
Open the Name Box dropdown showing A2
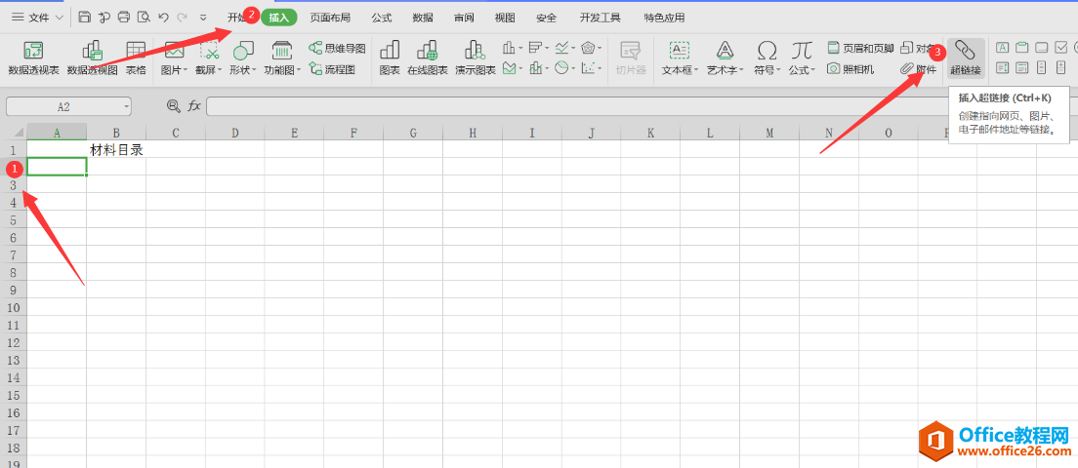[127, 106]
